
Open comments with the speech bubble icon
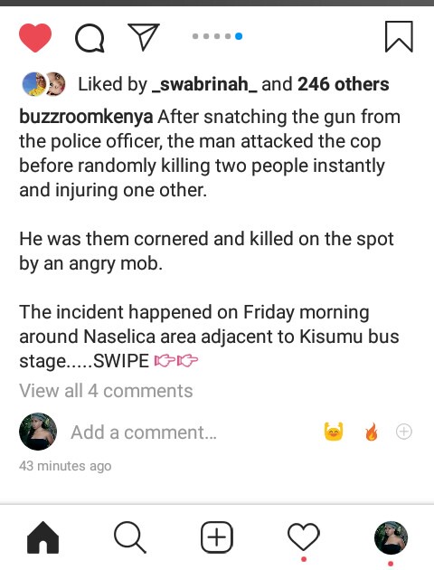point(90,38)
